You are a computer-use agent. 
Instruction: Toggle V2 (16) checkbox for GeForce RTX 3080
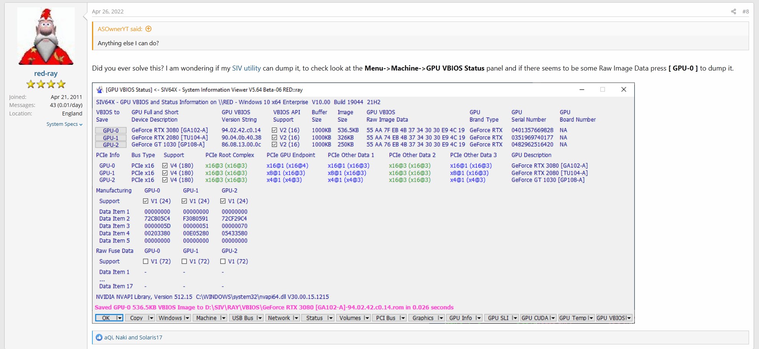274,130
